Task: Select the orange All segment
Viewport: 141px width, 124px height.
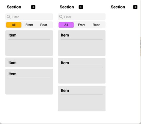Action: pyautogui.click(x=14, y=25)
